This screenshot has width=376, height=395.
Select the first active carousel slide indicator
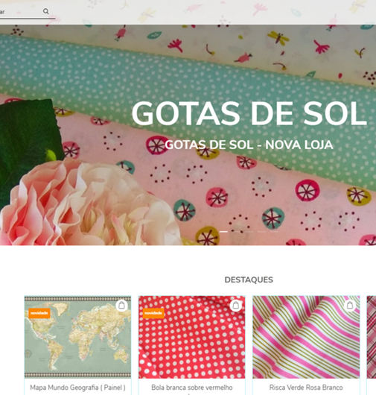223,232
